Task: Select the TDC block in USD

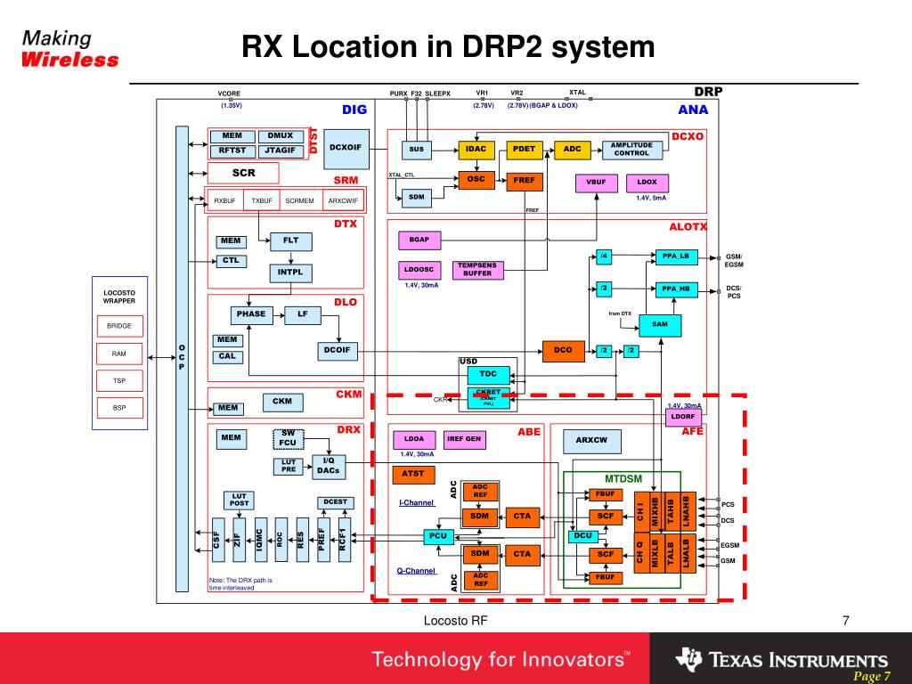Action: tap(489, 375)
